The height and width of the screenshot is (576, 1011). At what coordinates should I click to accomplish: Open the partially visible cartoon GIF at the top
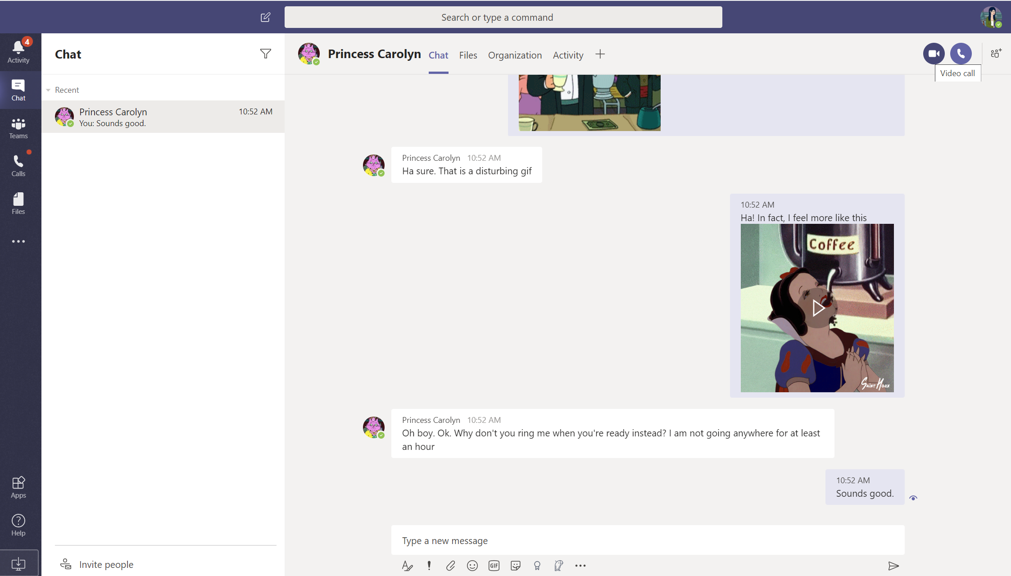(589, 103)
